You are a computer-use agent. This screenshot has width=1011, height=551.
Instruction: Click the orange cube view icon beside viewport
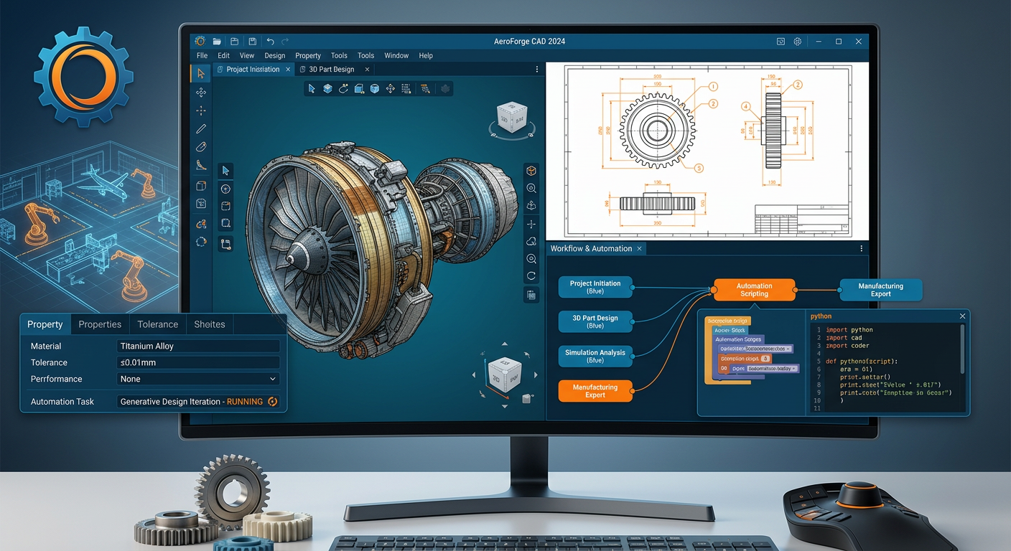pyautogui.click(x=531, y=171)
